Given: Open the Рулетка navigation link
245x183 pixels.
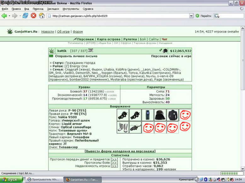Looking at the screenshot, I should [x=130, y=39].
